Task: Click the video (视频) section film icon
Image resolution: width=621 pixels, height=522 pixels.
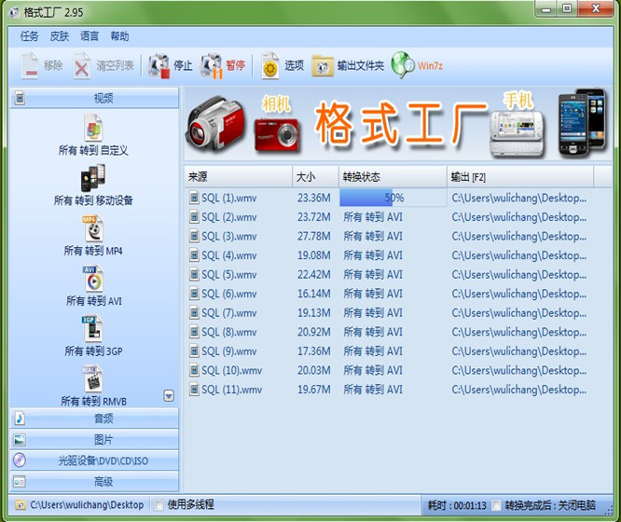Action: point(20,98)
